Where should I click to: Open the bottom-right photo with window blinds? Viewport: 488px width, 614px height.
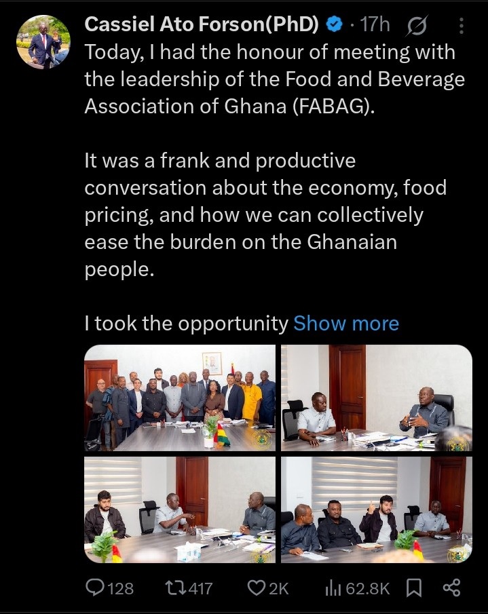(377, 510)
